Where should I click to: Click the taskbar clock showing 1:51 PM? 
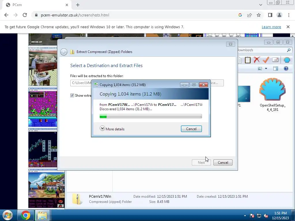(x=280, y=215)
